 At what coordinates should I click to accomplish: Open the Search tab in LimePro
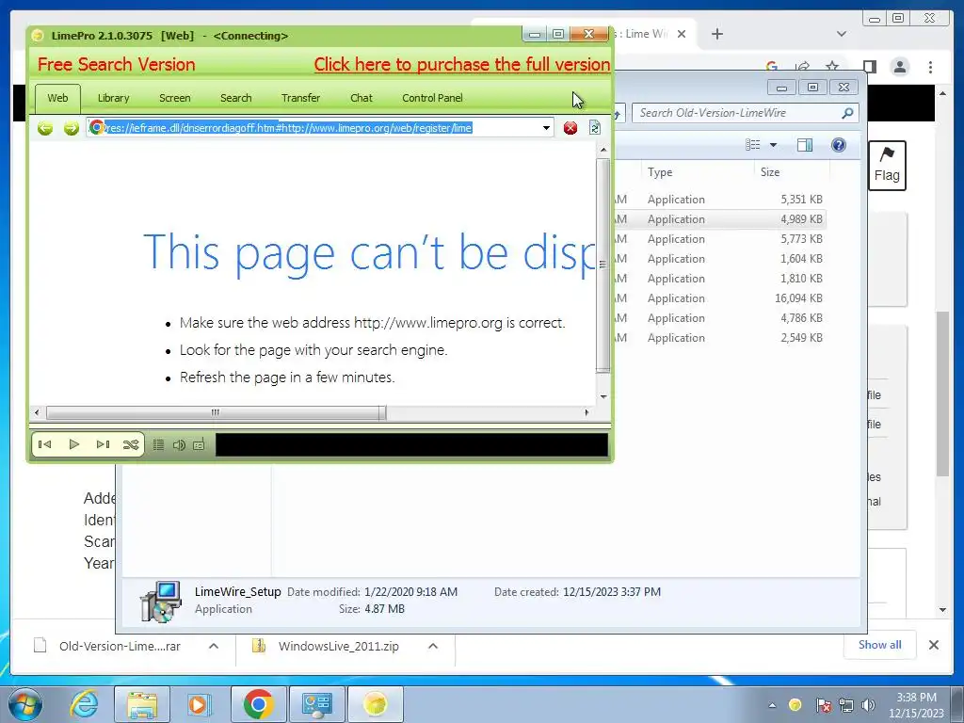(236, 98)
